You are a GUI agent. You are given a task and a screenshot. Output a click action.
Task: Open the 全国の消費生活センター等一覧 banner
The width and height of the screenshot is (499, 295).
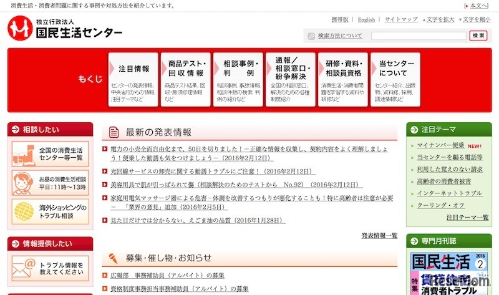pos(51,154)
